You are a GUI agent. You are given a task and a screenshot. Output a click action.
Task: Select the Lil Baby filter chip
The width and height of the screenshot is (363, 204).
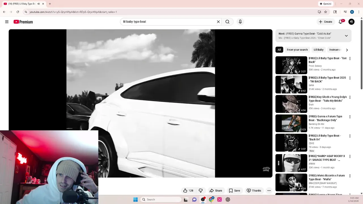click(318, 50)
